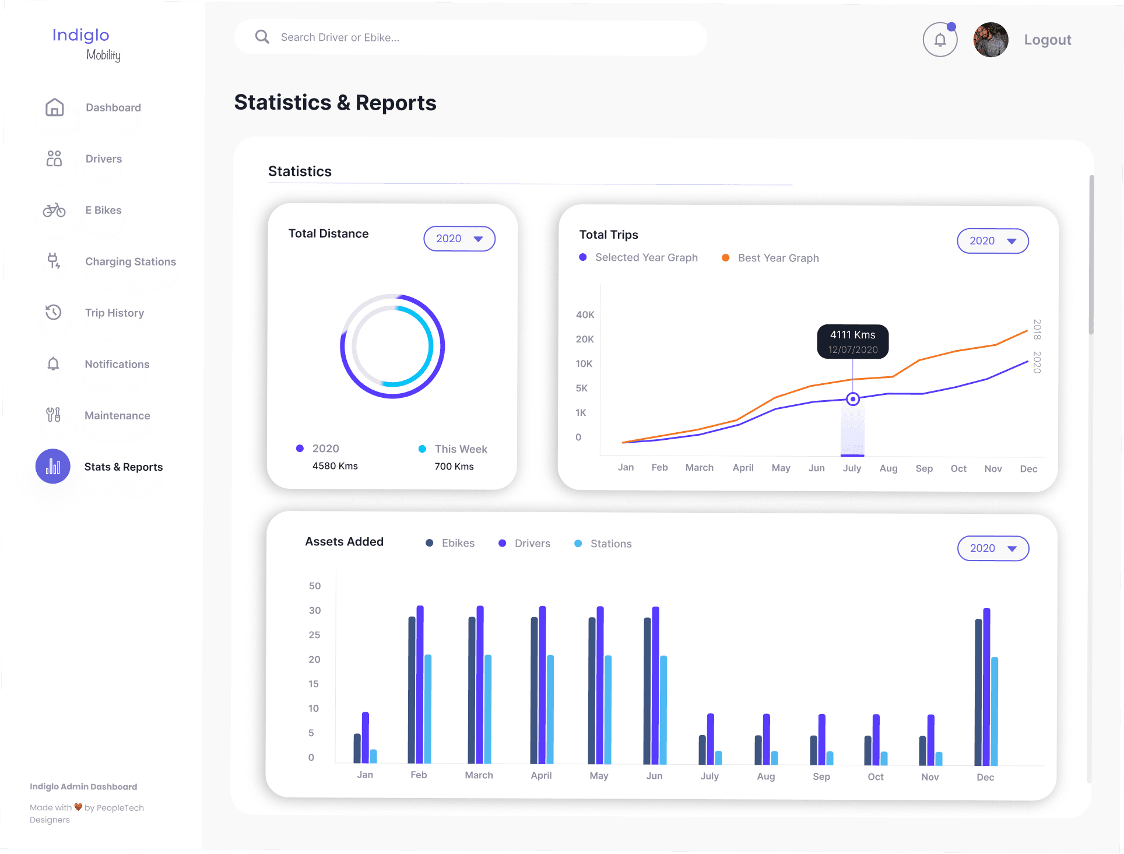
Task: Click the Drivers people icon
Action: 54,159
